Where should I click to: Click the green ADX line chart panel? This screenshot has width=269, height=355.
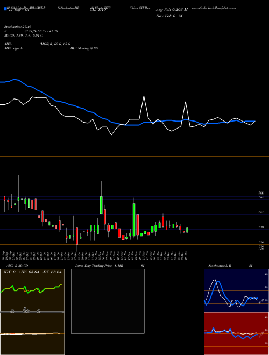pos(32,290)
